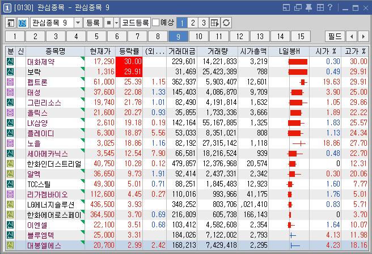372x254 pixels.
Task: Click price 436,500 for LG에너지솔루션
Action: pos(102,205)
